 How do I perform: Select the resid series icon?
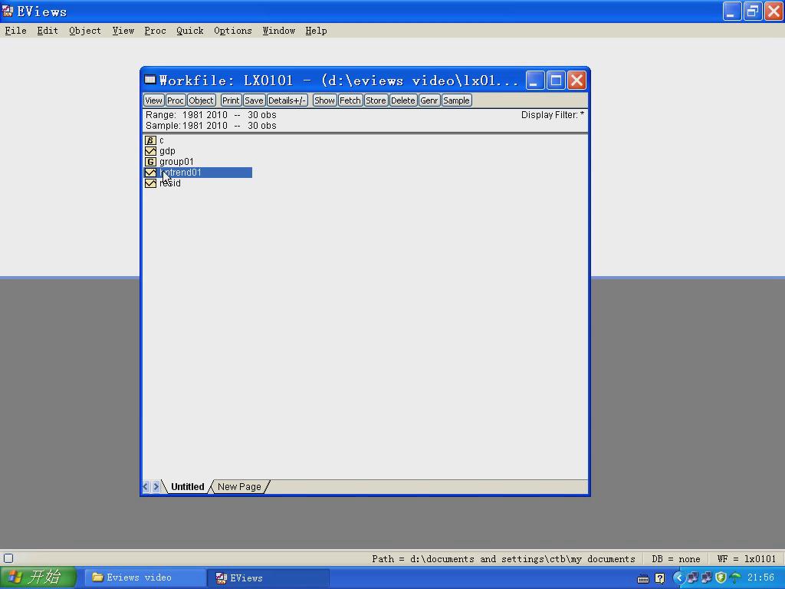tap(150, 183)
